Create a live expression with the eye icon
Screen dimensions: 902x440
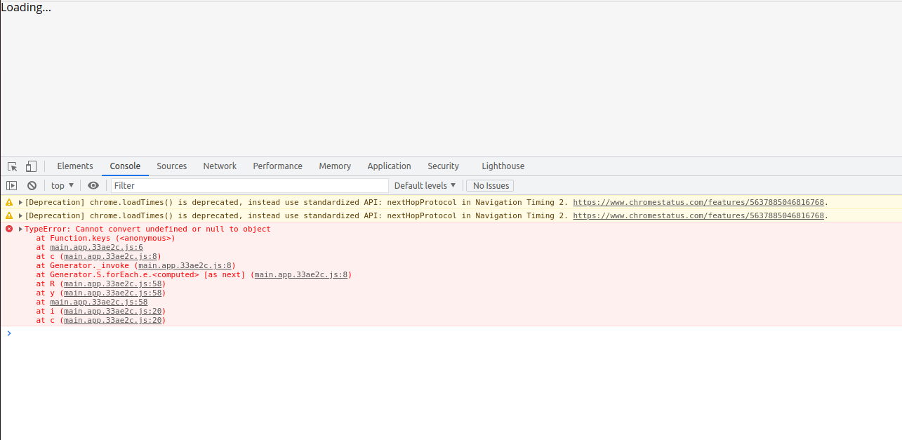click(93, 185)
